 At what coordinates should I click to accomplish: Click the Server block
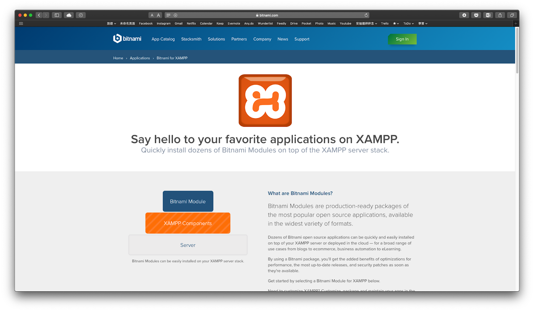point(188,245)
